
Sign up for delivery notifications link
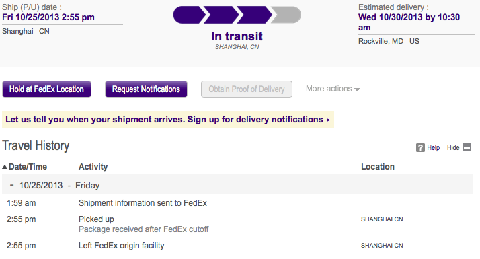click(255, 119)
